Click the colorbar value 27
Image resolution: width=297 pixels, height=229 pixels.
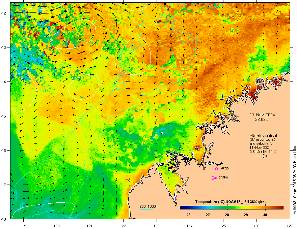(x=208, y=215)
